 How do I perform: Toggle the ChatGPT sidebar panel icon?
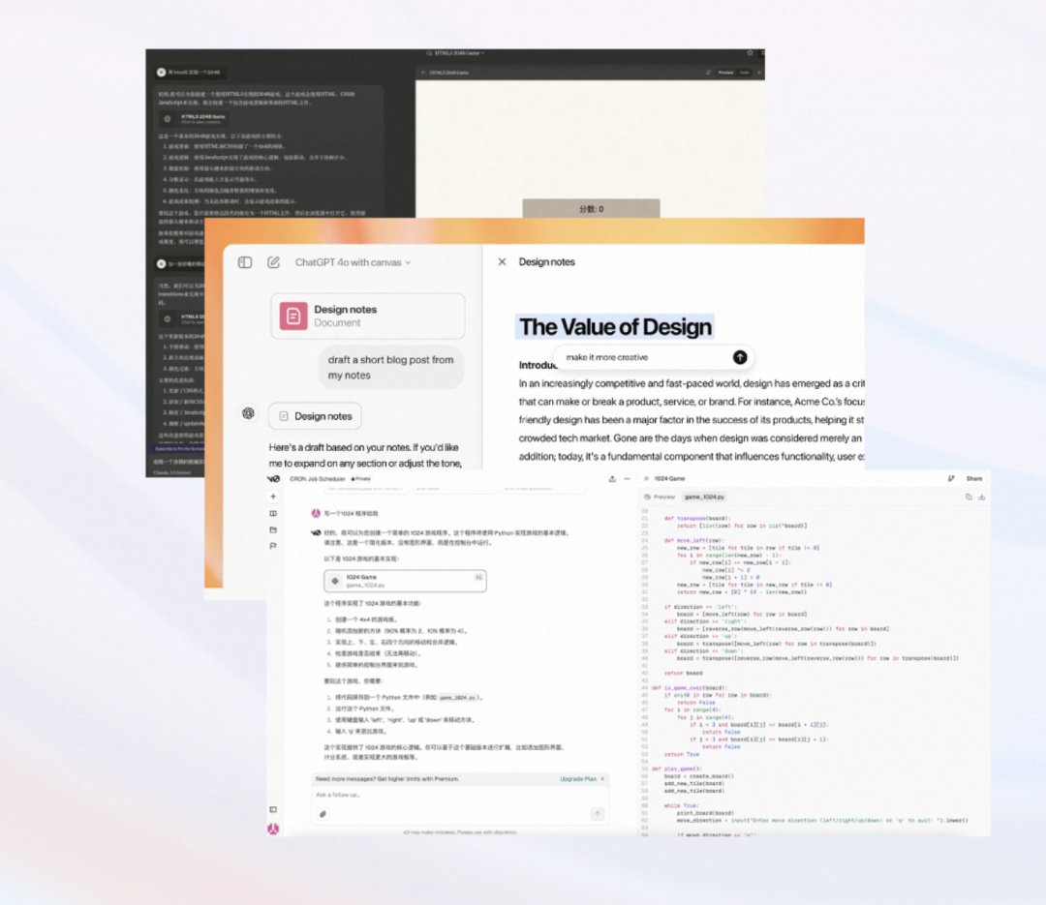click(x=245, y=262)
